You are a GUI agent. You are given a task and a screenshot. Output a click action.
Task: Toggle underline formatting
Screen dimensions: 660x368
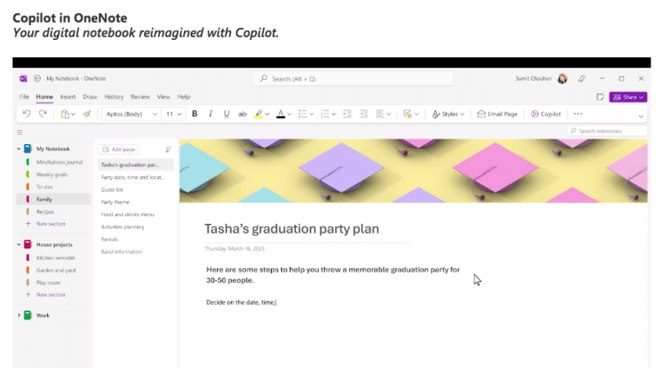pyautogui.click(x=227, y=114)
